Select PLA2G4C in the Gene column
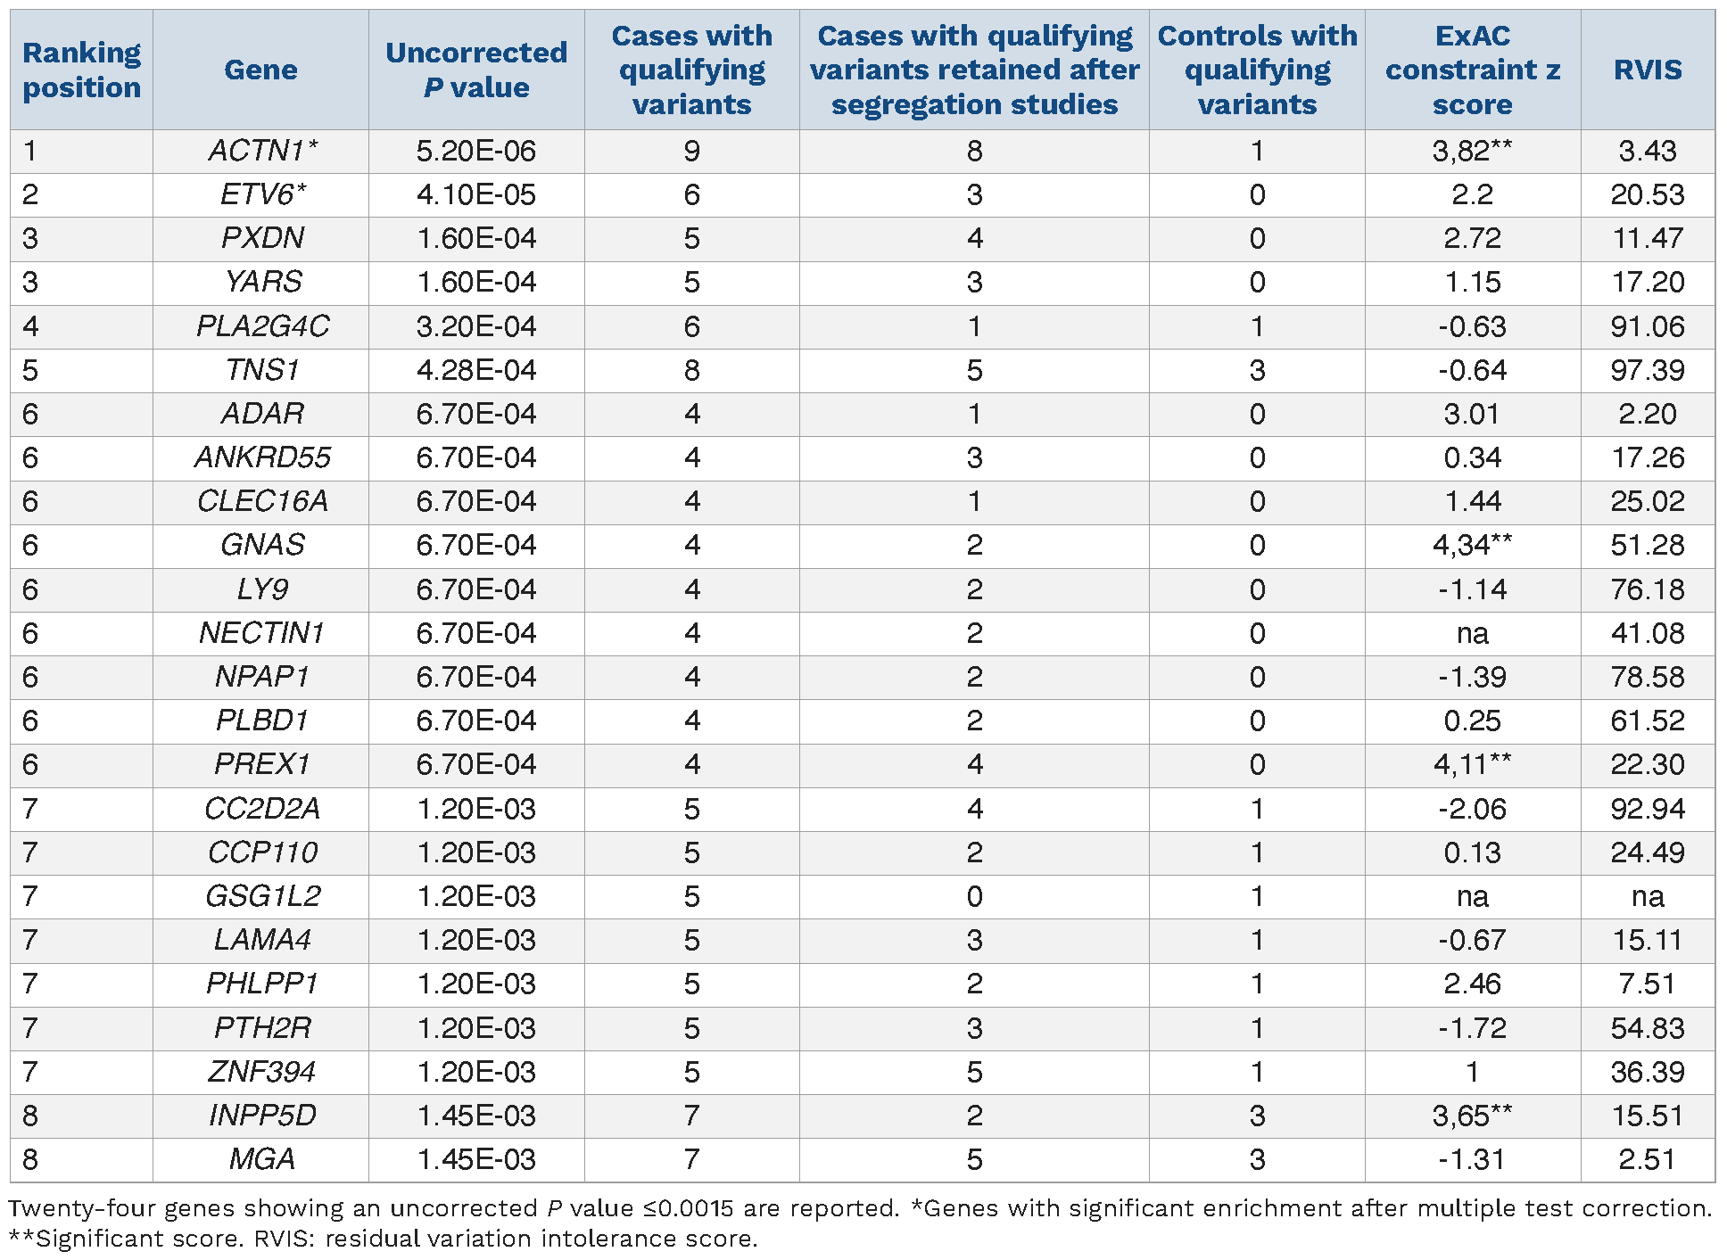The height and width of the screenshot is (1260, 1727). pos(262,326)
